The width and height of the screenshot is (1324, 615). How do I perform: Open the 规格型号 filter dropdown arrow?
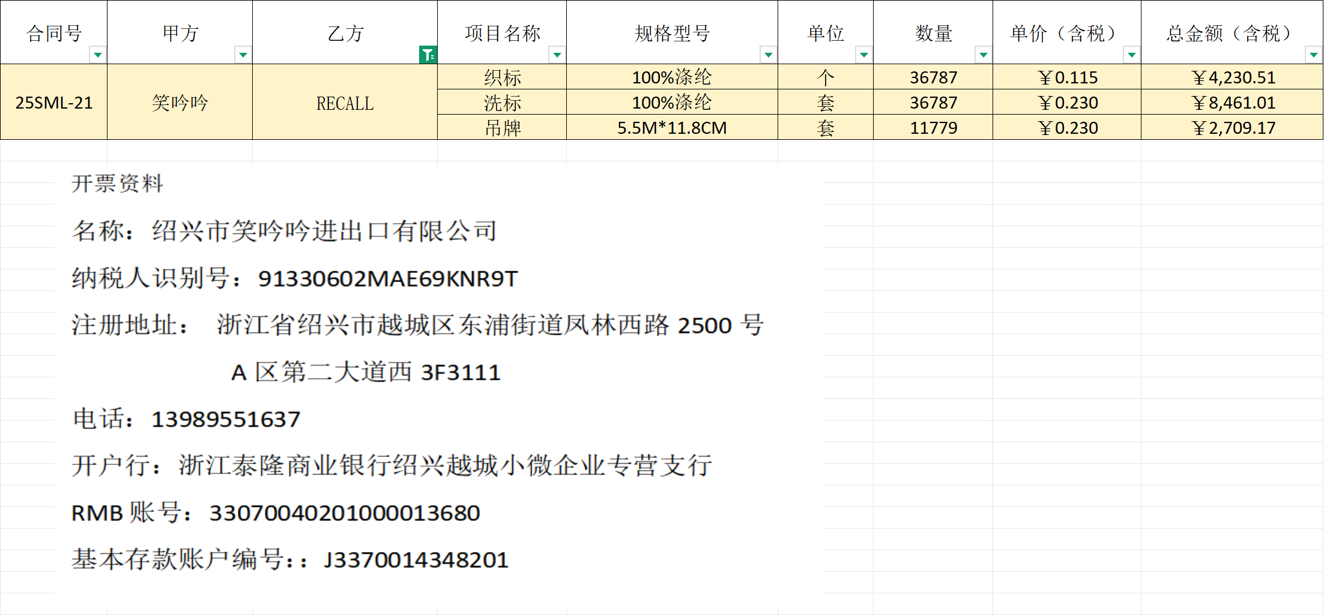[x=768, y=55]
